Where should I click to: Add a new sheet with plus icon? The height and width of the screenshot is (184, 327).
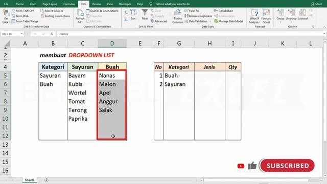tap(46, 180)
